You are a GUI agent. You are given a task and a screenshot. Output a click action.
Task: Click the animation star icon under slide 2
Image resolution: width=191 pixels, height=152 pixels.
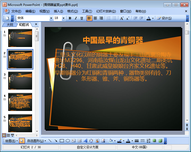5,57
